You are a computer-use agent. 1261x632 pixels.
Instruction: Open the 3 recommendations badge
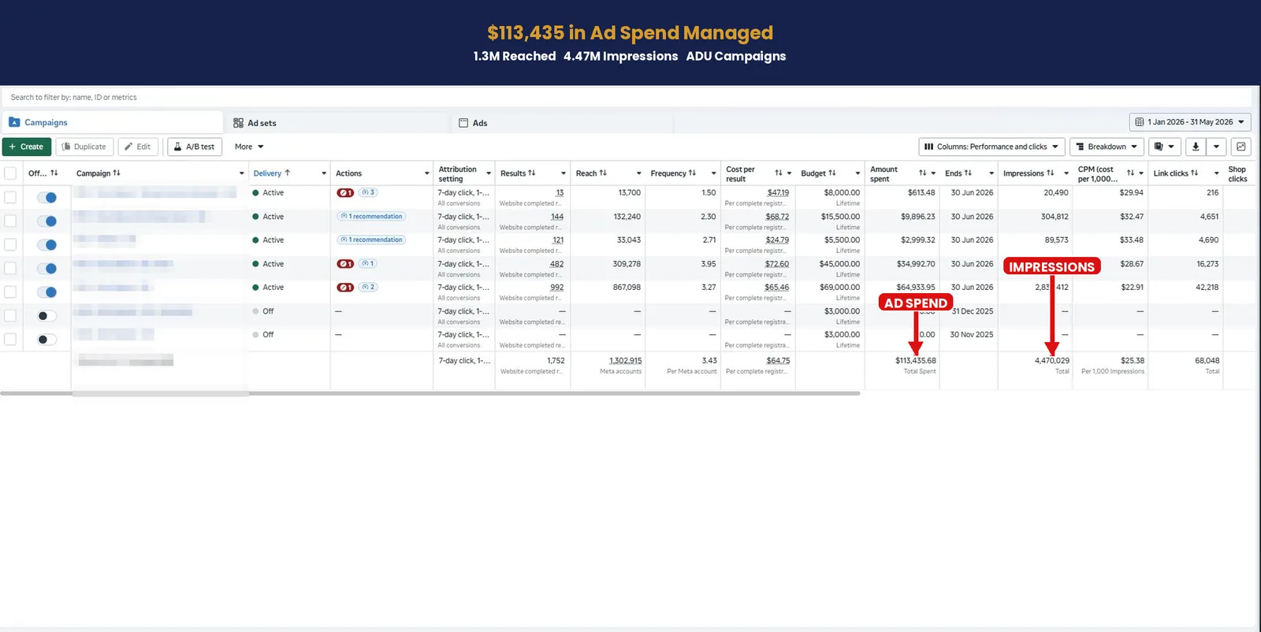(x=368, y=192)
